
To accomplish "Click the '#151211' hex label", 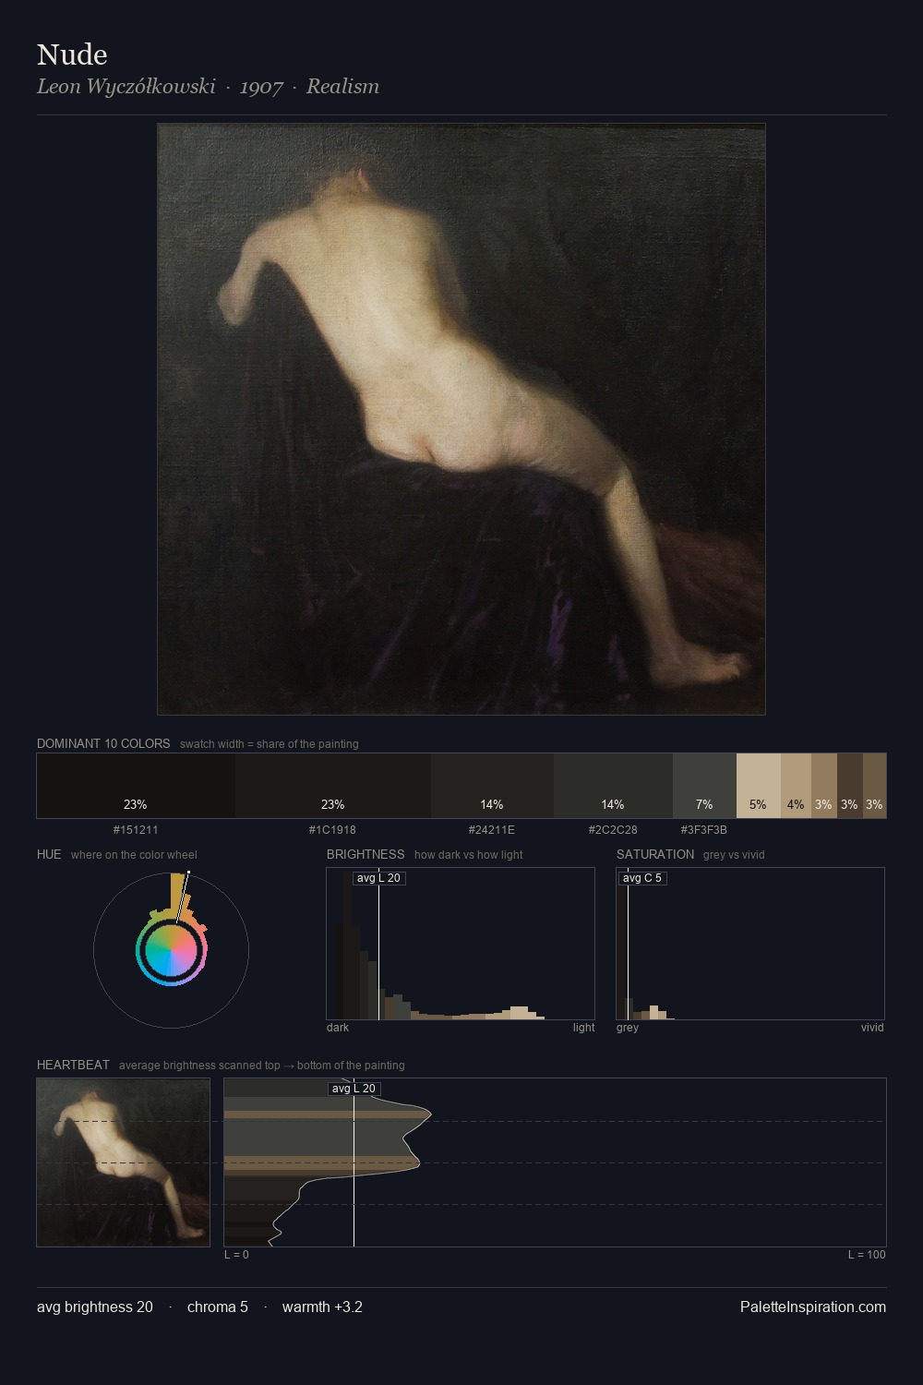I will pyautogui.click(x=136, y=829).
